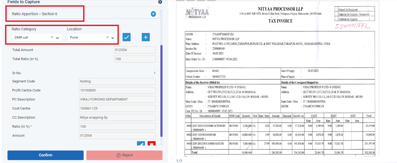Image resolution: width=397 pixels, height=163 pixels.
Task: Click the Reject button
Action: click(x=124, y=155)
